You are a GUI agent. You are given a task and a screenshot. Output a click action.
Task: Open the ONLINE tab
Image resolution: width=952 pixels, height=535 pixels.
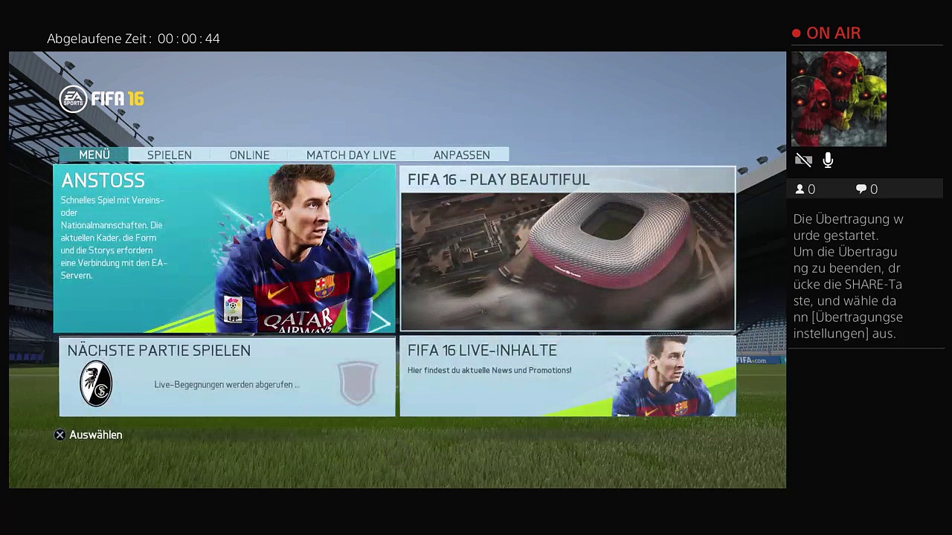tap(249, 155)
